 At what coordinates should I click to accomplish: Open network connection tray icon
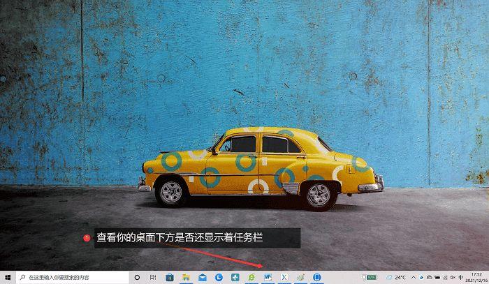coord(446,277)
